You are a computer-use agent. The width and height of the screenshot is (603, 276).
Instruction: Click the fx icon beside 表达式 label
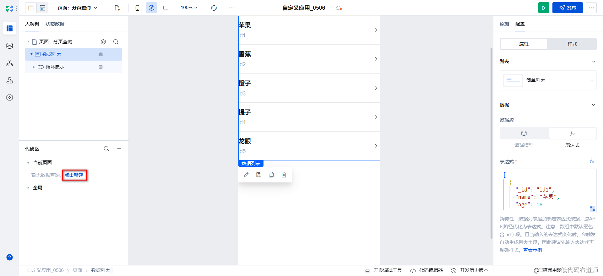[x=592, y=161]
